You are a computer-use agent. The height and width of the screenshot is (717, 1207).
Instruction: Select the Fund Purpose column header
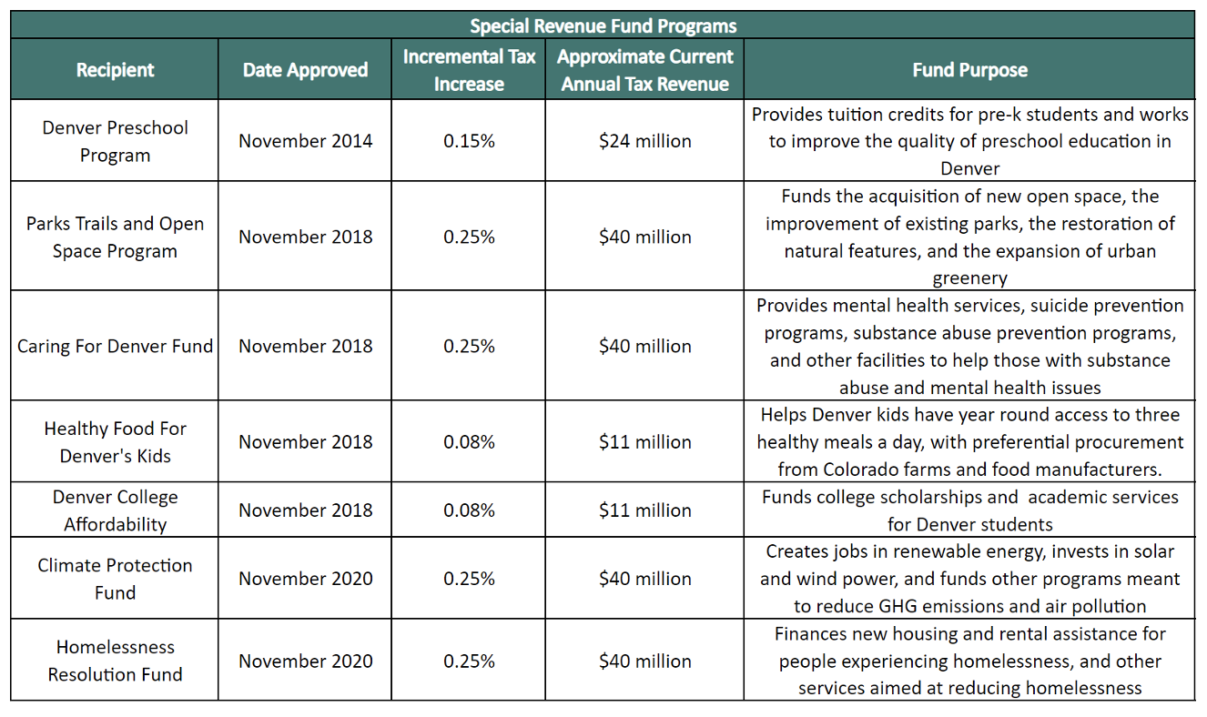click(x=969, y=70)
